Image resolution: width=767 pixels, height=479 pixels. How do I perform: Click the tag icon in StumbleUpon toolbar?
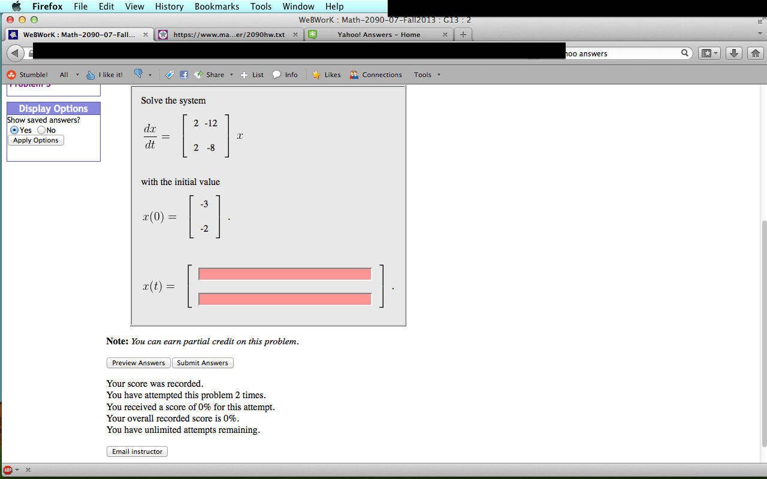170,75
